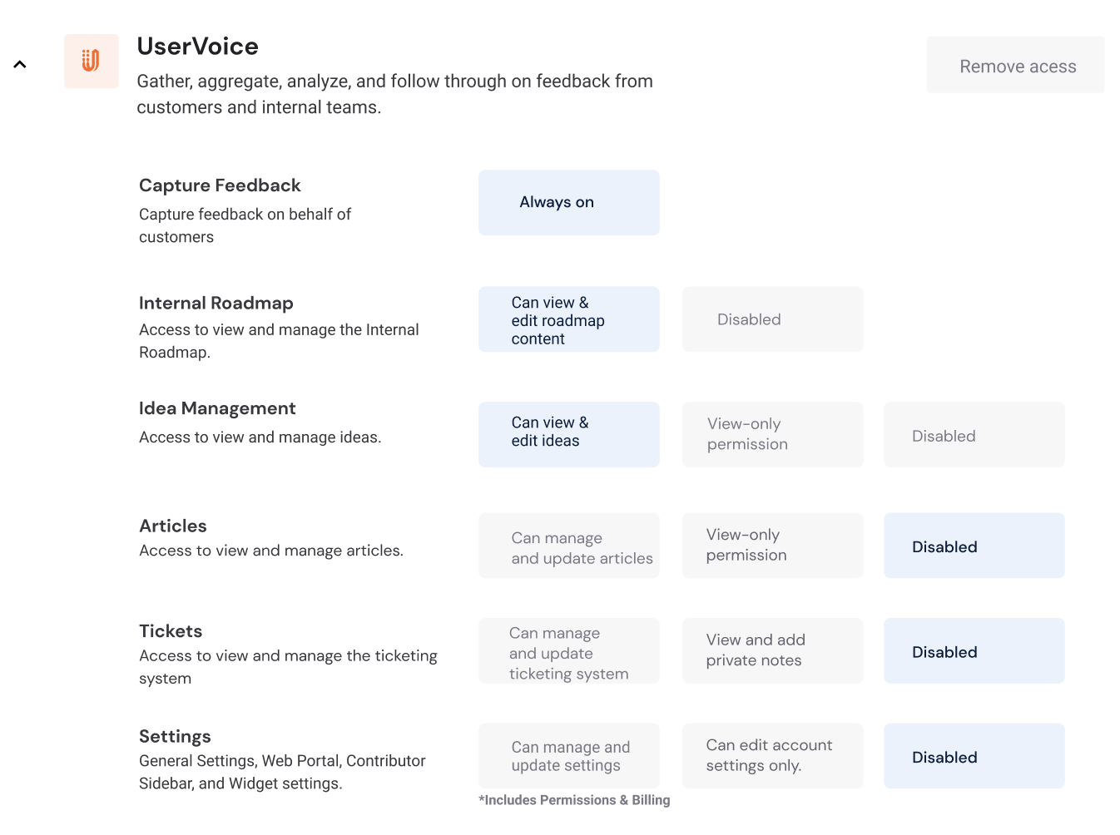Set Settings to Disabled
1120x835 pixels.
(x=974, y=756)
